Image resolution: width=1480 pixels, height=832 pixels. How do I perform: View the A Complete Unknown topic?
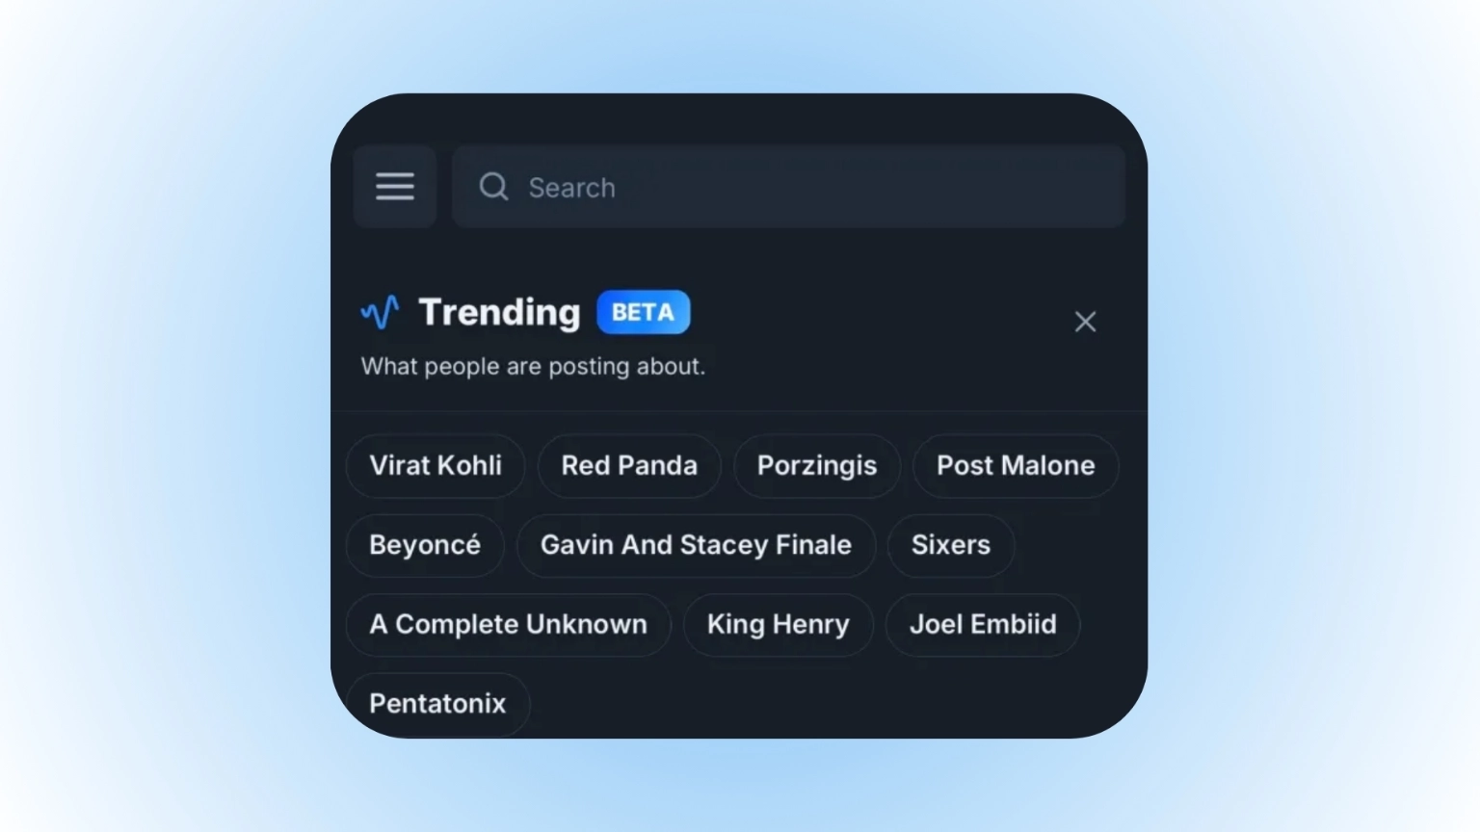click(508, 625)
